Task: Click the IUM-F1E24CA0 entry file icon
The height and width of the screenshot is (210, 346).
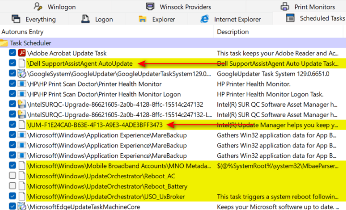Action: pyautogui.click(x=22, y=124)
